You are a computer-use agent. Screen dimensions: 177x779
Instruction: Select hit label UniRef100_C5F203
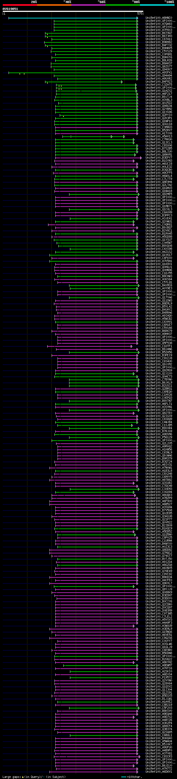pos(158,708)
